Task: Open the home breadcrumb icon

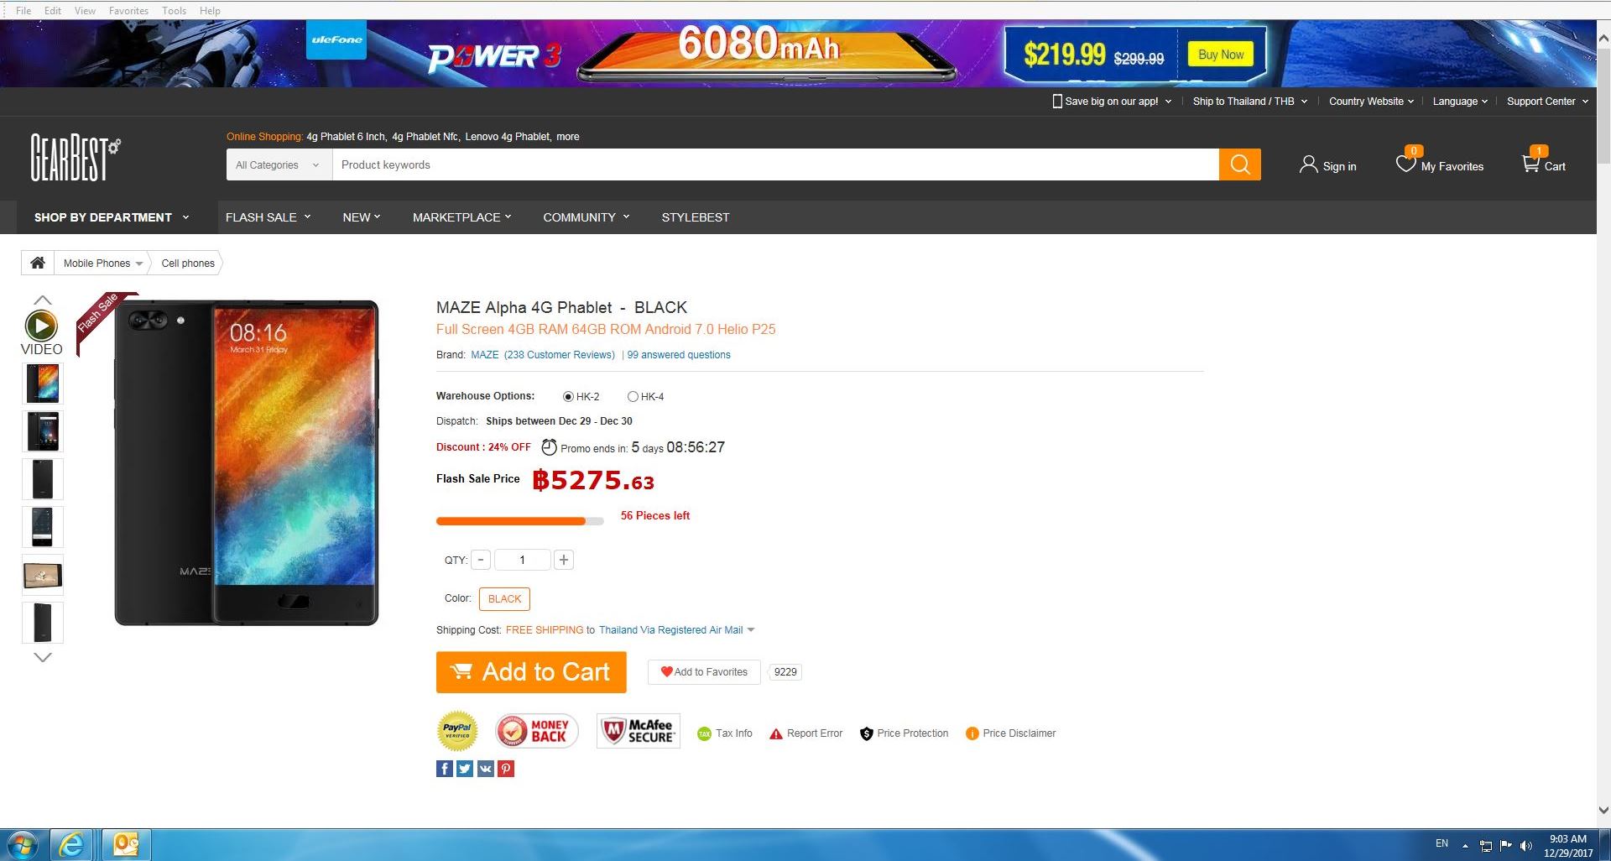Action: point(38,263)
